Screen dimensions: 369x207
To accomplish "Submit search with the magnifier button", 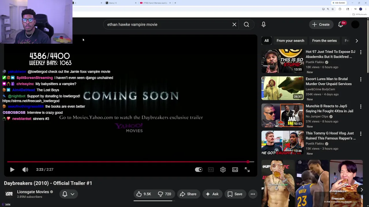I will 246,24.
